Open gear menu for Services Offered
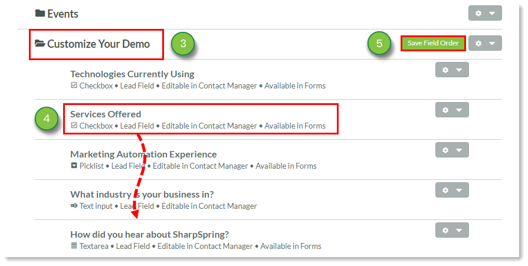Screen dimensions: 528x266 [x=452, y=110]
